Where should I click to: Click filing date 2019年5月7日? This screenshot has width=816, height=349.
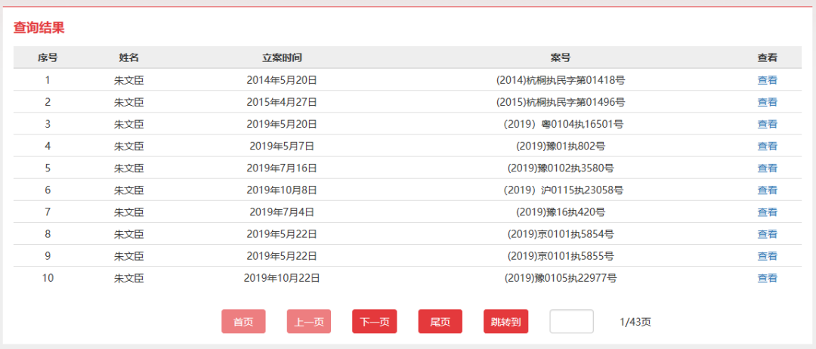coord(282,146)
